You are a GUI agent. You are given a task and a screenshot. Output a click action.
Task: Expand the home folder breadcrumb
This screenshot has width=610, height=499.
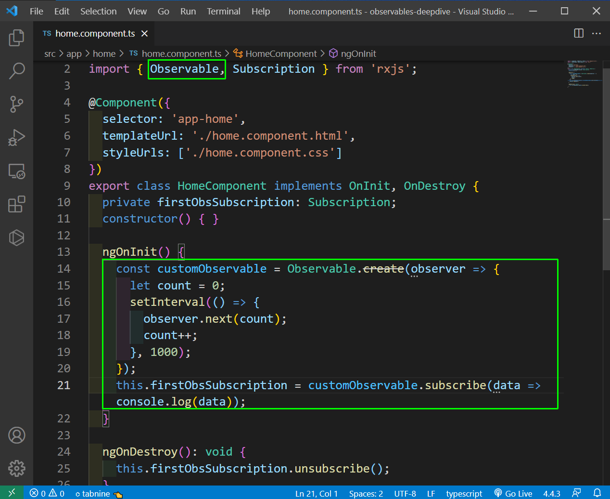pos(104,53)
